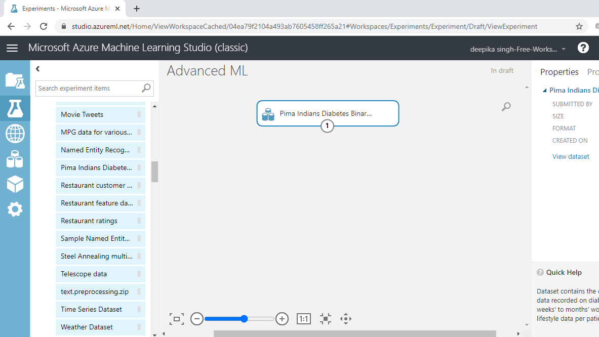
Task: Open a new browser tab
Action: pos(137,9)
